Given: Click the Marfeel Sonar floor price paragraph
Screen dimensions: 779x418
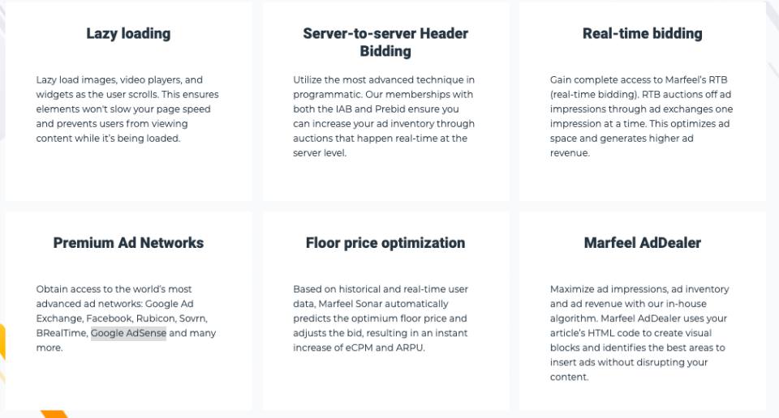Looking at the screenshot, I should 381,318.
